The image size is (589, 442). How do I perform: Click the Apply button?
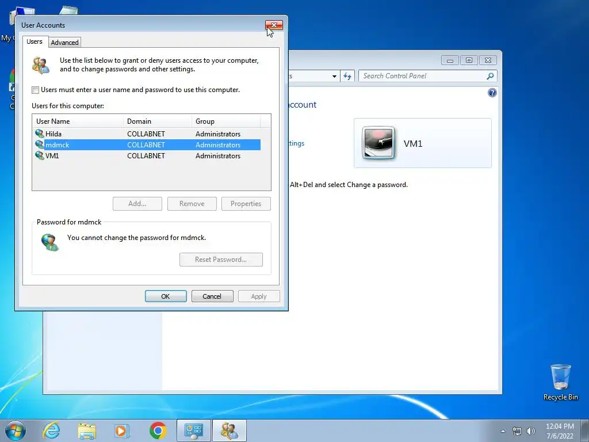259,296
